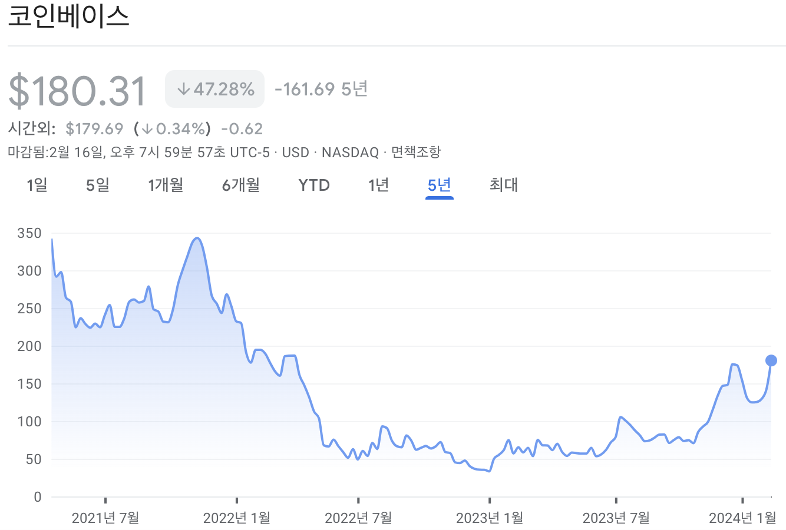Switch chart to 1개월 range
The width and height of the screenshot is (786, 530).
pos(166,185)
